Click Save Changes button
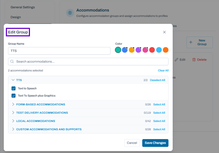This screenshot has height=153, width=219. pos(155,143)
